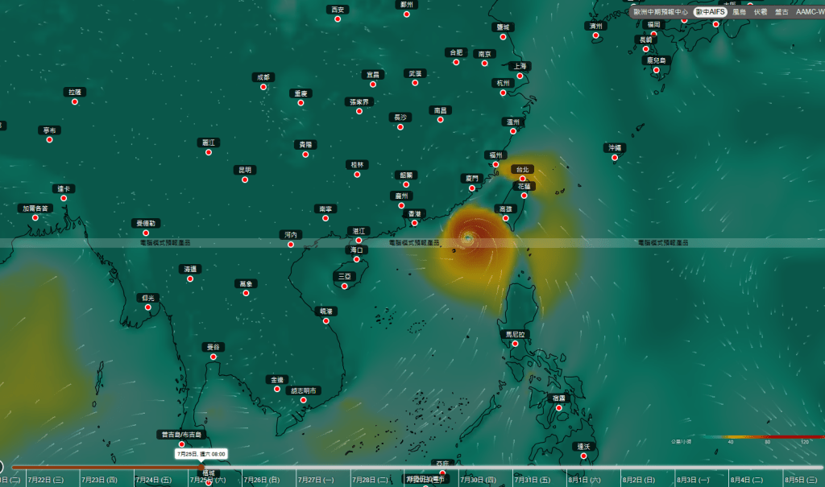Select the 峴港 city marker
The width and height of the screenshot is (825, 487).
[x=326, y=320]
